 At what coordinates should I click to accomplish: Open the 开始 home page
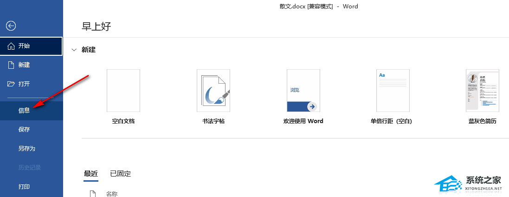(x=32, y=46)
